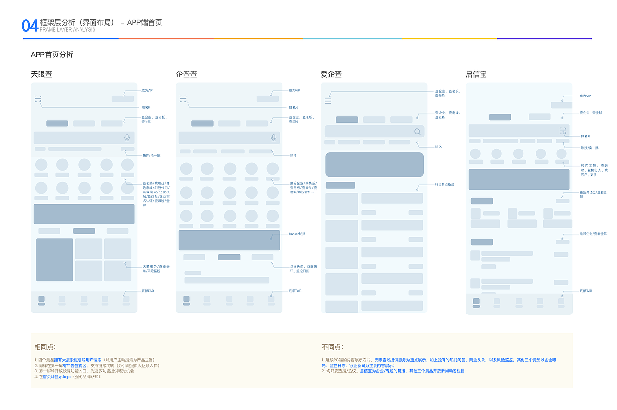617x410 pixels.
Task: Select the active dark search tab in 天眼查
Action: [x=57, y=123]
